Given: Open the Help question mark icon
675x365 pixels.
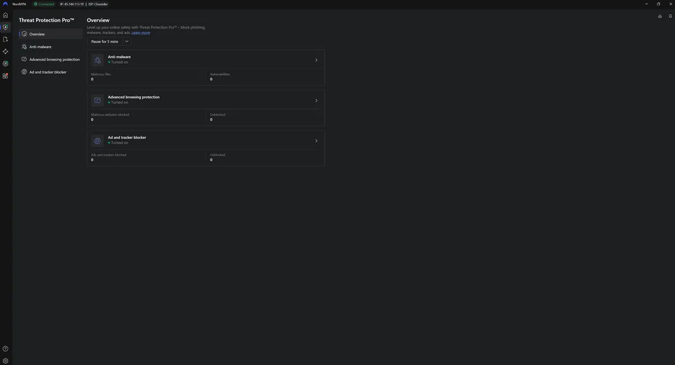Looking at the screenshot, I should pos(6,349).
